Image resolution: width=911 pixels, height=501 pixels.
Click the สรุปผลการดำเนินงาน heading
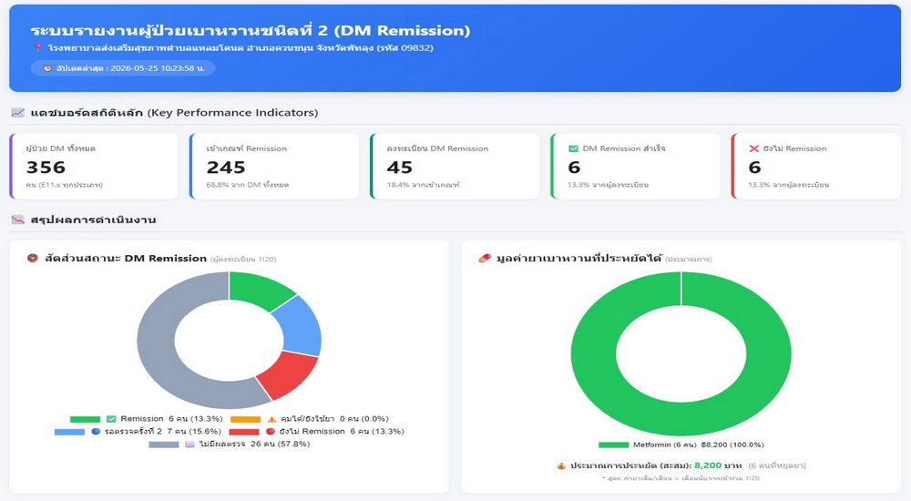pyautogui.click(x=93, y=220)
